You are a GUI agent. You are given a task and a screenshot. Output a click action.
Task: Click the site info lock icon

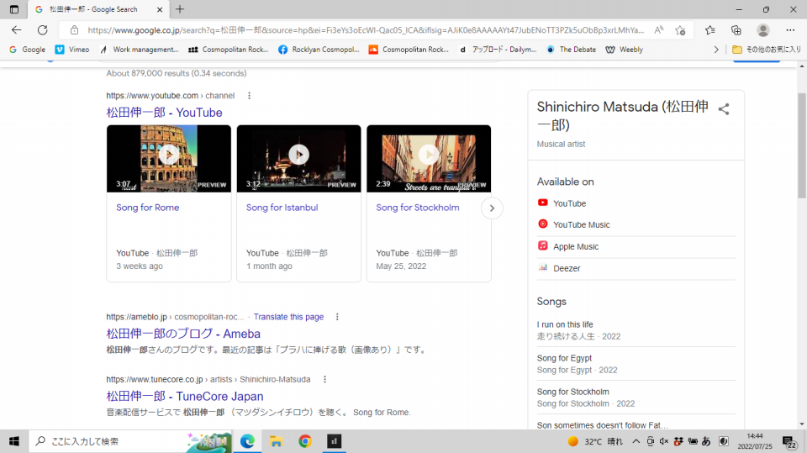(x=74, y=30)
